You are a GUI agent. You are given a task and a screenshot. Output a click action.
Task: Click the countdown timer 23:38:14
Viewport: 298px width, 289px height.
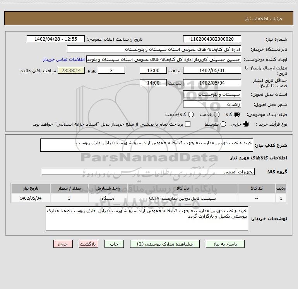coord(71,70)
